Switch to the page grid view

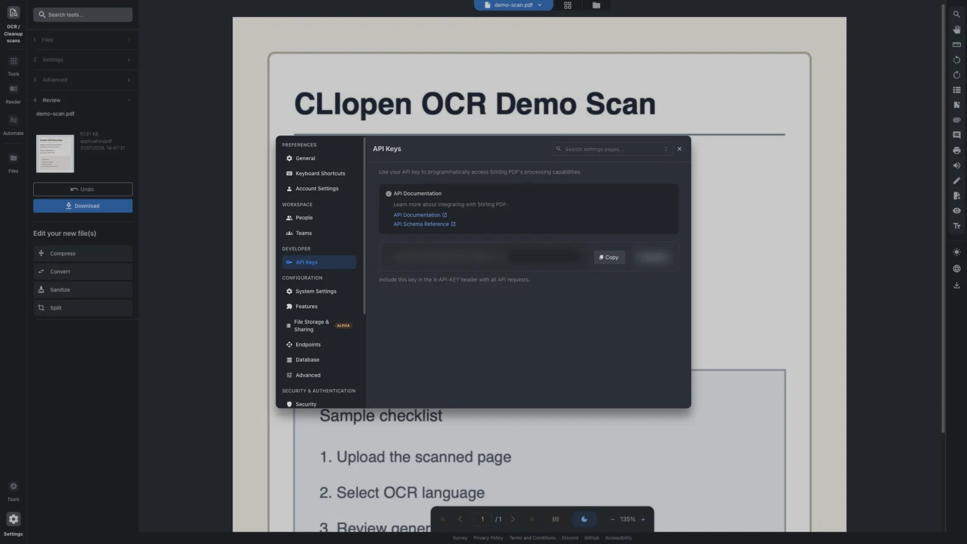pos(568,5)
